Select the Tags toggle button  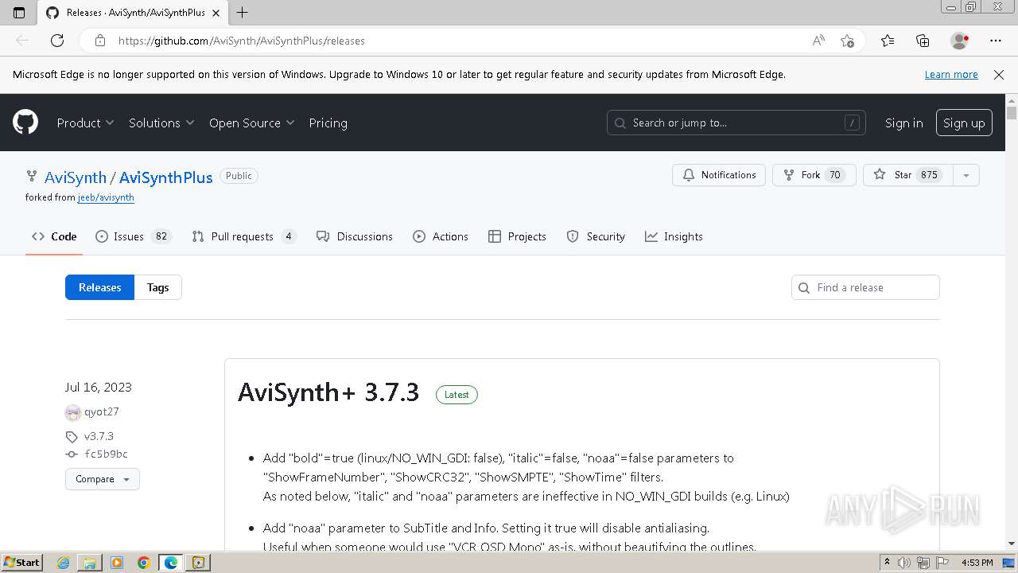coord(157,287)
